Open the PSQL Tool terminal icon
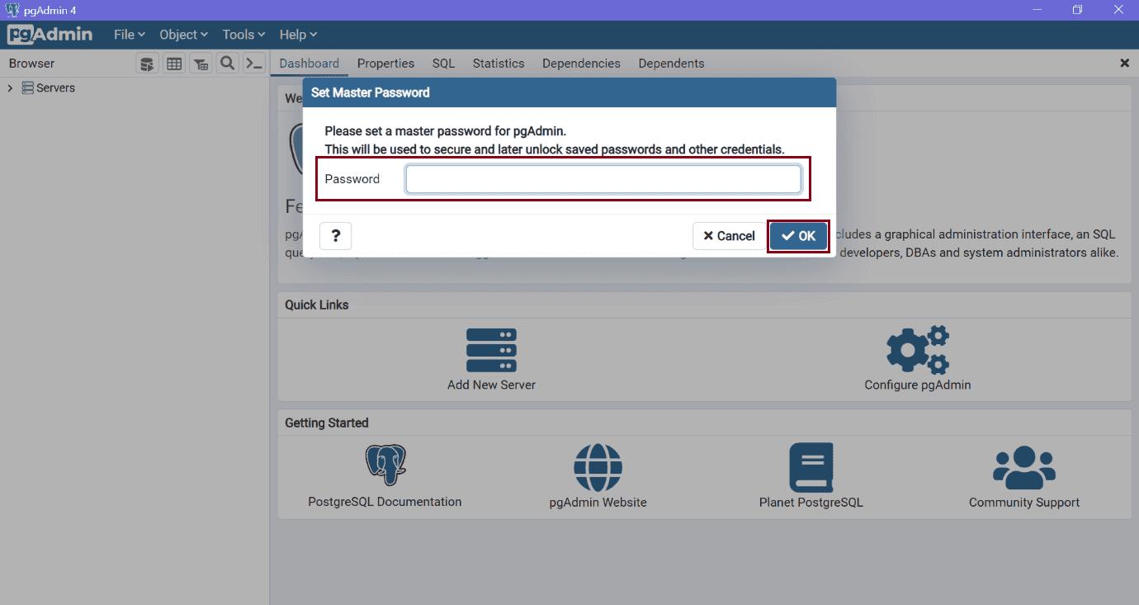Screen dimensions: 1139x605 click(x=254, y=64)
